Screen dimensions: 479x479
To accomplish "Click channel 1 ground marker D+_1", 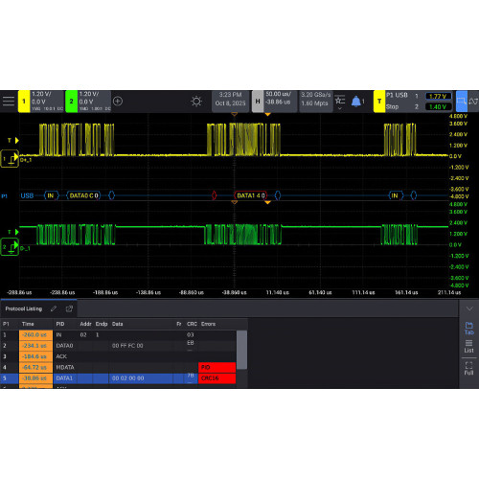I will [10, 159].
